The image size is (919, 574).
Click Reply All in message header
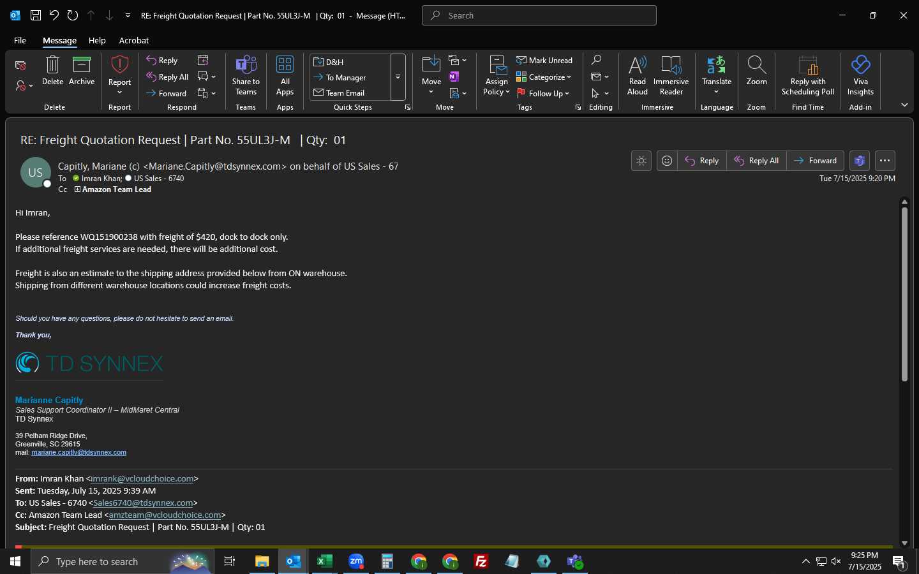(756, 161)
